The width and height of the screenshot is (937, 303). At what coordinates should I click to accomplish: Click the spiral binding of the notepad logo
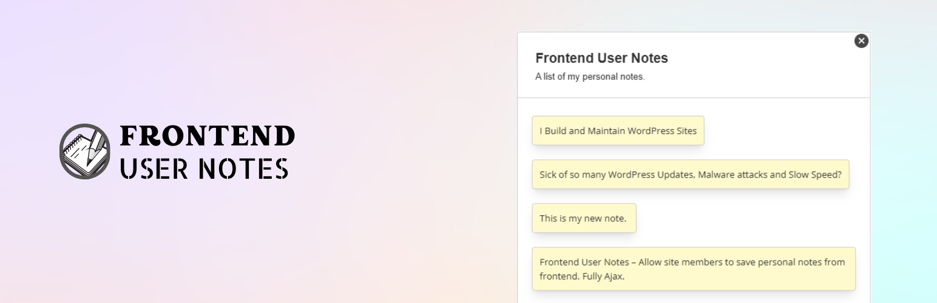[72, 144]
